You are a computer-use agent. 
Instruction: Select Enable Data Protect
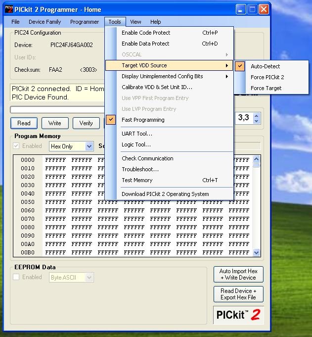pyautogui.click(x=169, y=44)
